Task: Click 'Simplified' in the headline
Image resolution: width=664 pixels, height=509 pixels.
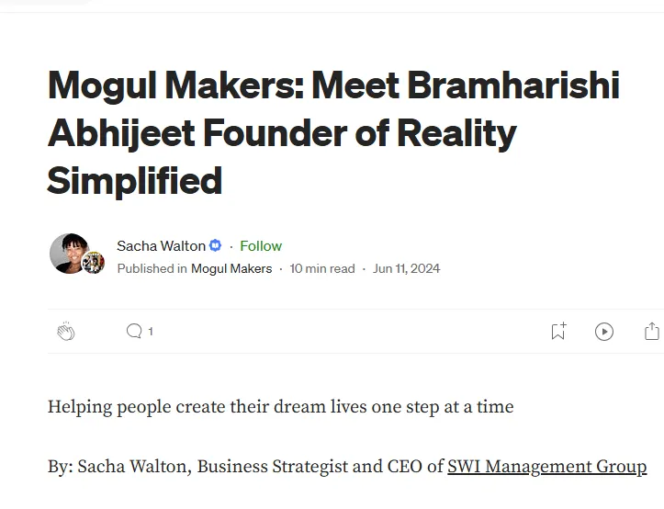Action: [x=135, y=181]
